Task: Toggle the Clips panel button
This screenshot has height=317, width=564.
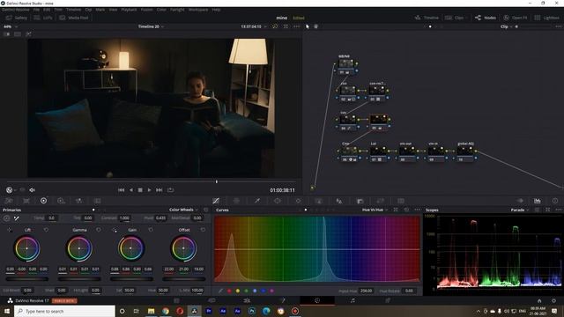Action: 456,18
